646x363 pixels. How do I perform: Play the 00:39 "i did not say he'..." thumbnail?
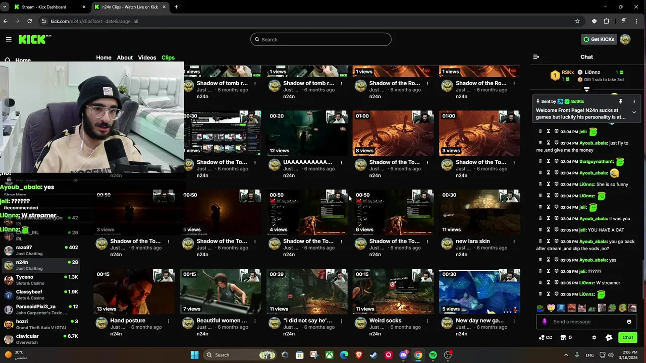point(307,291)
